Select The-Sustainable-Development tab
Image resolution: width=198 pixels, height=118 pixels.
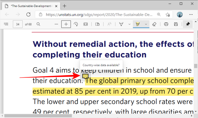click(31, 6)
